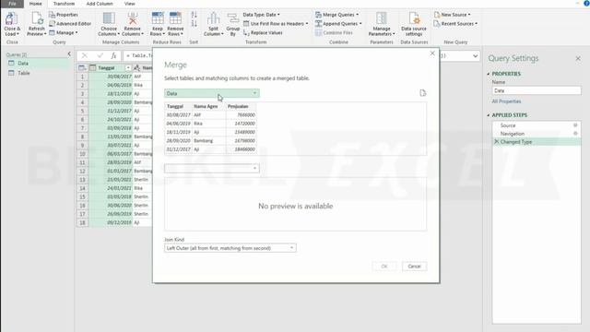
Task: Open All Properties link
Action: coord(506,101)
